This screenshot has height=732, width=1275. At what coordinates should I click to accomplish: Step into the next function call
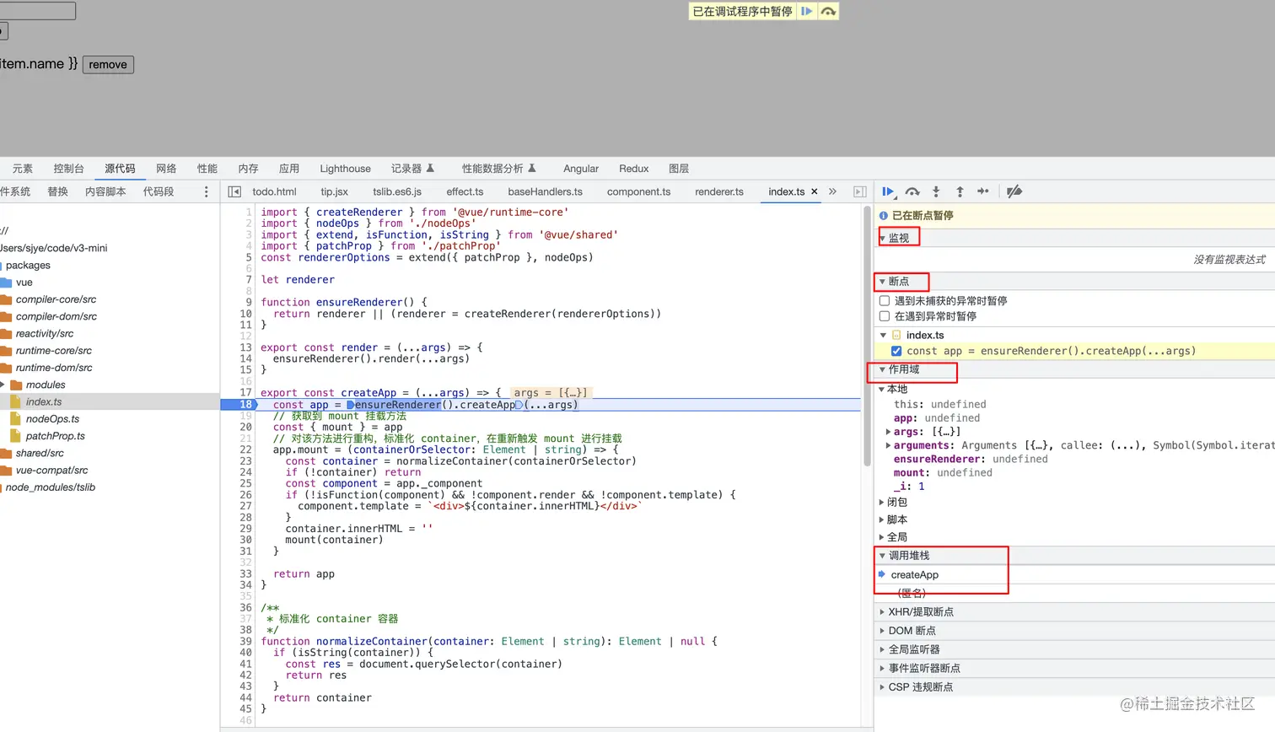936,191
